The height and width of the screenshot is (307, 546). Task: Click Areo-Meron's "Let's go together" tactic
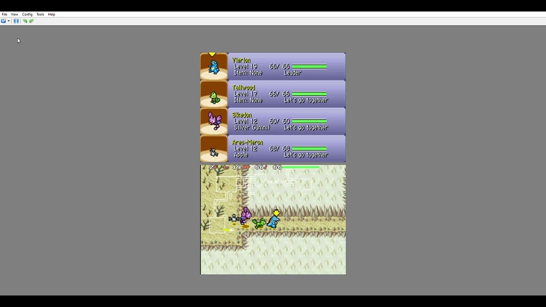[x=306, y=155]
